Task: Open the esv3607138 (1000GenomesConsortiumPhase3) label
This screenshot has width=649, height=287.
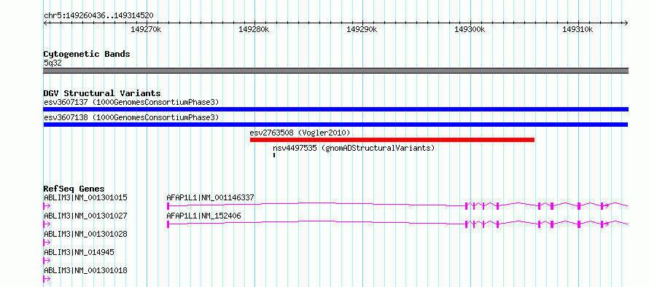Action: pyautogui.click(x=131, y=117)
